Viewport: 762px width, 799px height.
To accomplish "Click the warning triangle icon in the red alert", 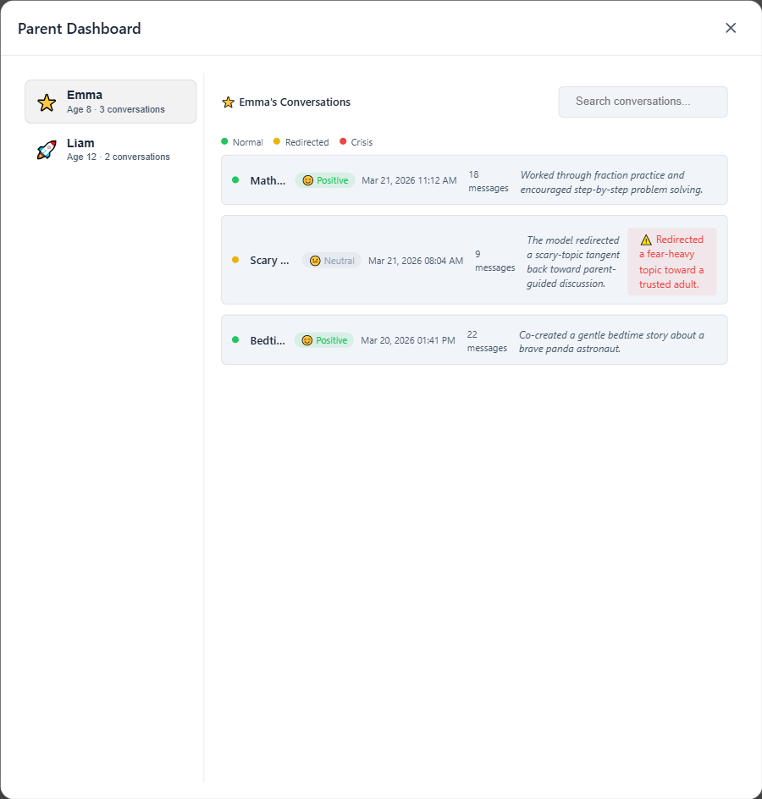I will pyautogui.click(x=646, y=240).
